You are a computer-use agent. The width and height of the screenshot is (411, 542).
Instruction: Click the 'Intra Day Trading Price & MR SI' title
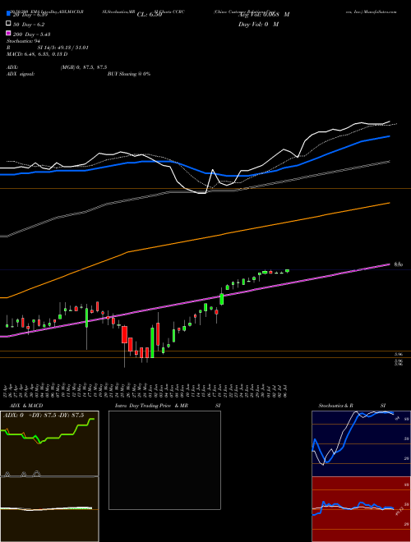pyautogui.click(x=168, y=406)
